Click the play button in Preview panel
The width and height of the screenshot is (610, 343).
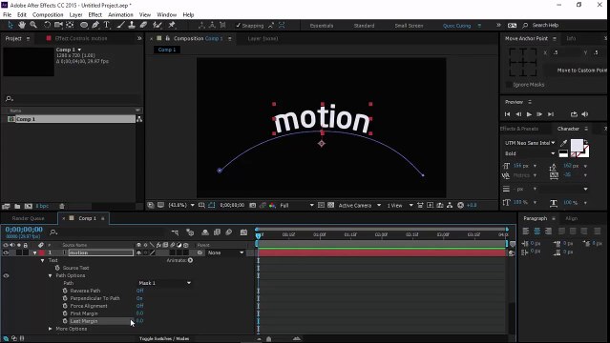(529, 114)
